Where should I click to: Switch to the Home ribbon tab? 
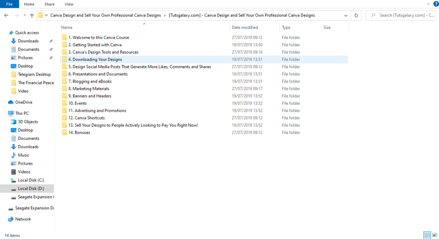tap(29, 4)
